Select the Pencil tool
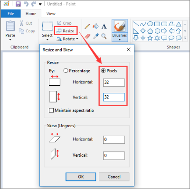This screenshot has width=190, height=189. (x=87, y=26)
